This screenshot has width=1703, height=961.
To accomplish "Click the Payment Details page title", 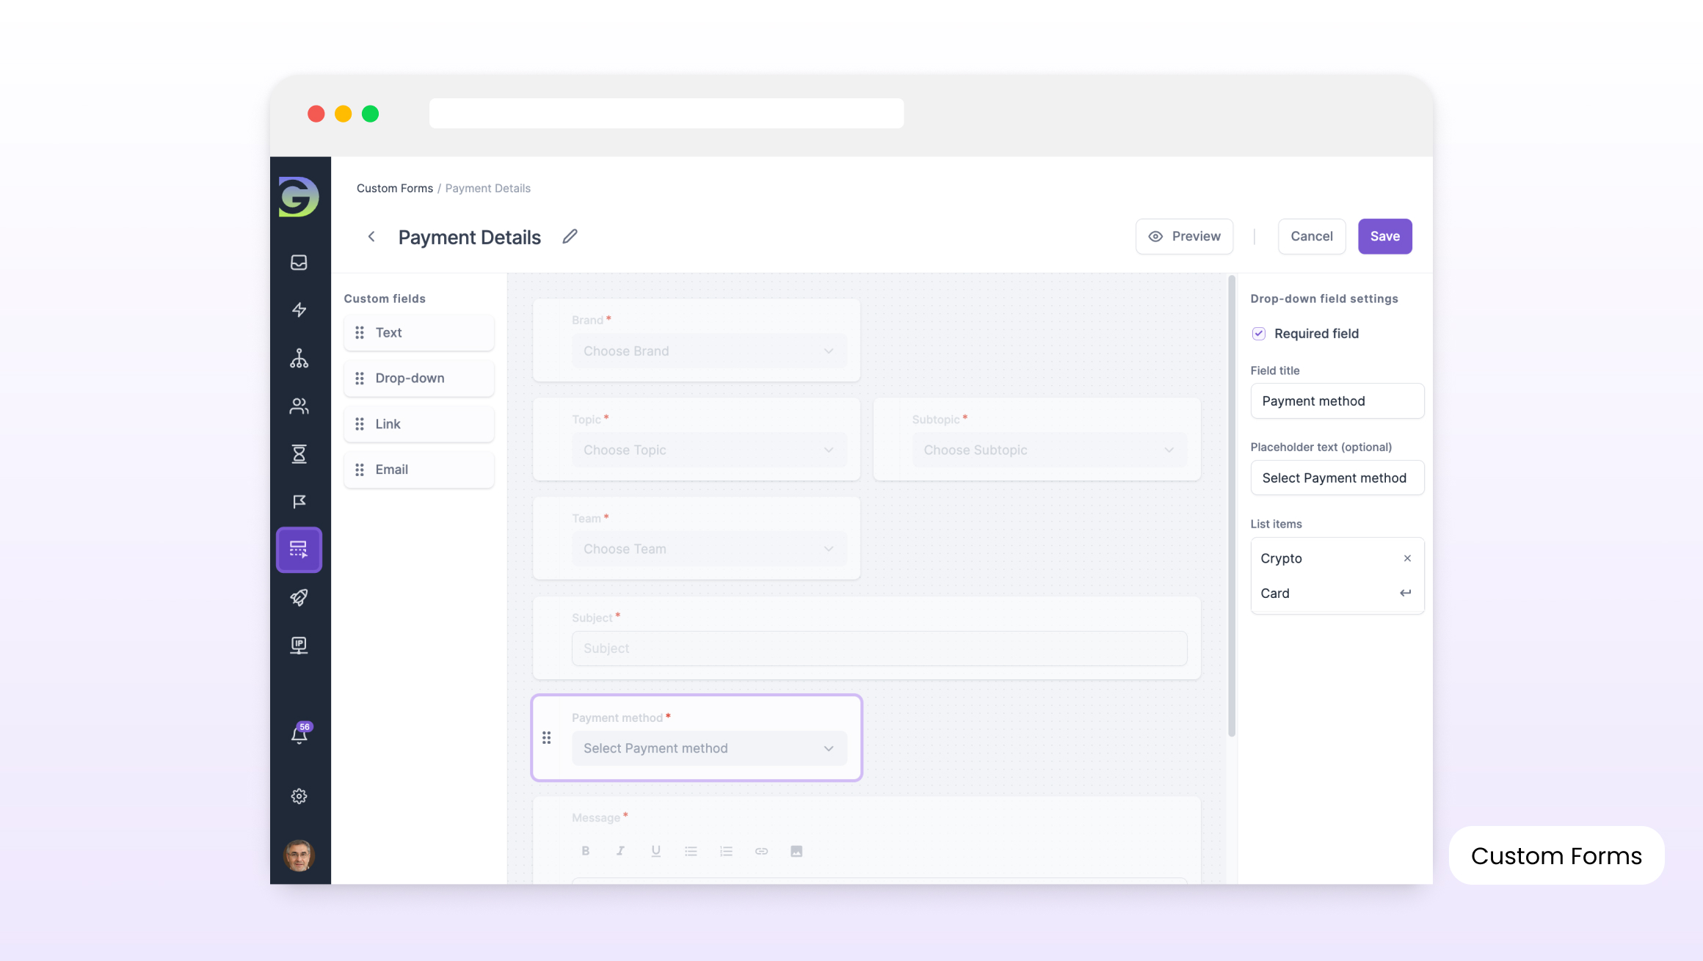I will [x=469, y=237].
